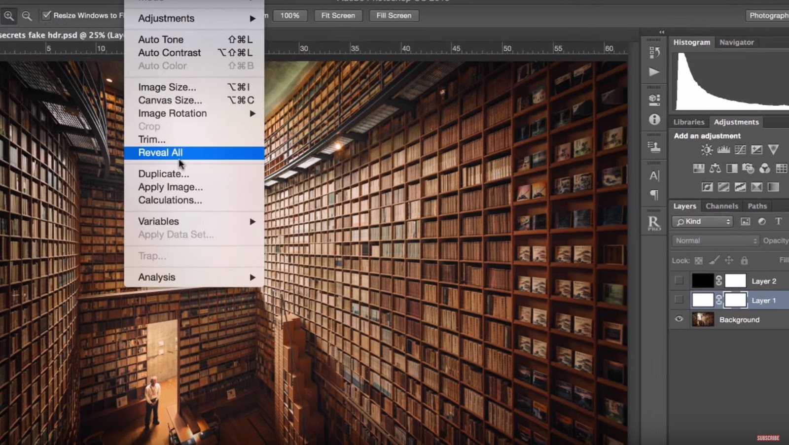Add a Curves adjustment

[740, 150]
